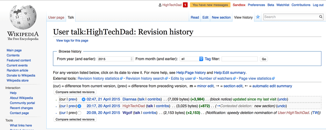Open the From month dropdown
This screenshot has width=326, height=130.
coord(191,59)
